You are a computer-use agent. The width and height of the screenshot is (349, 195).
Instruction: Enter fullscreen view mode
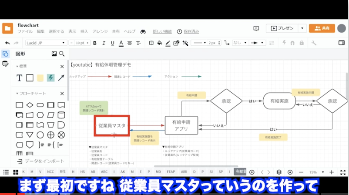(342, 172)
